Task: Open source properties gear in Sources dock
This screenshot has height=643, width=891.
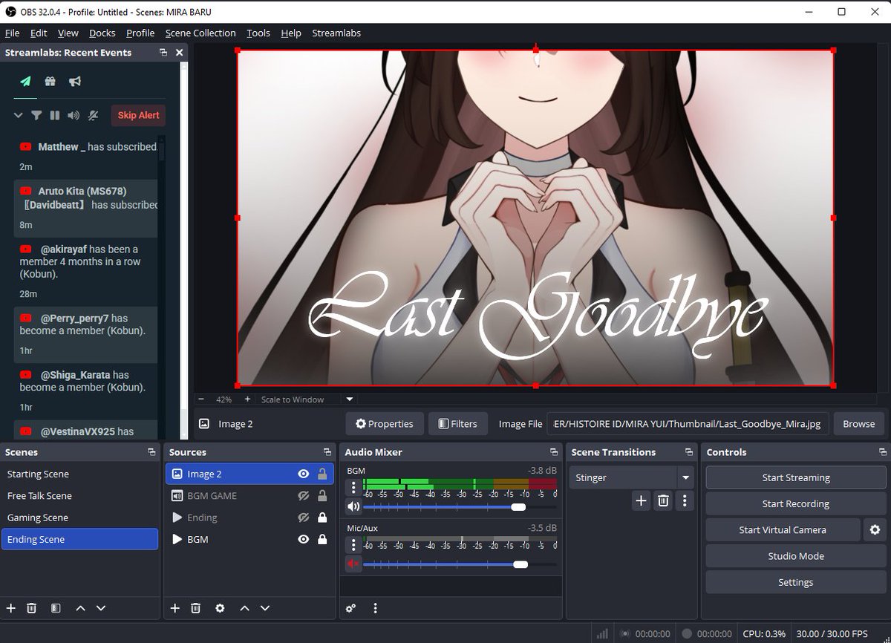Action: 220,608
